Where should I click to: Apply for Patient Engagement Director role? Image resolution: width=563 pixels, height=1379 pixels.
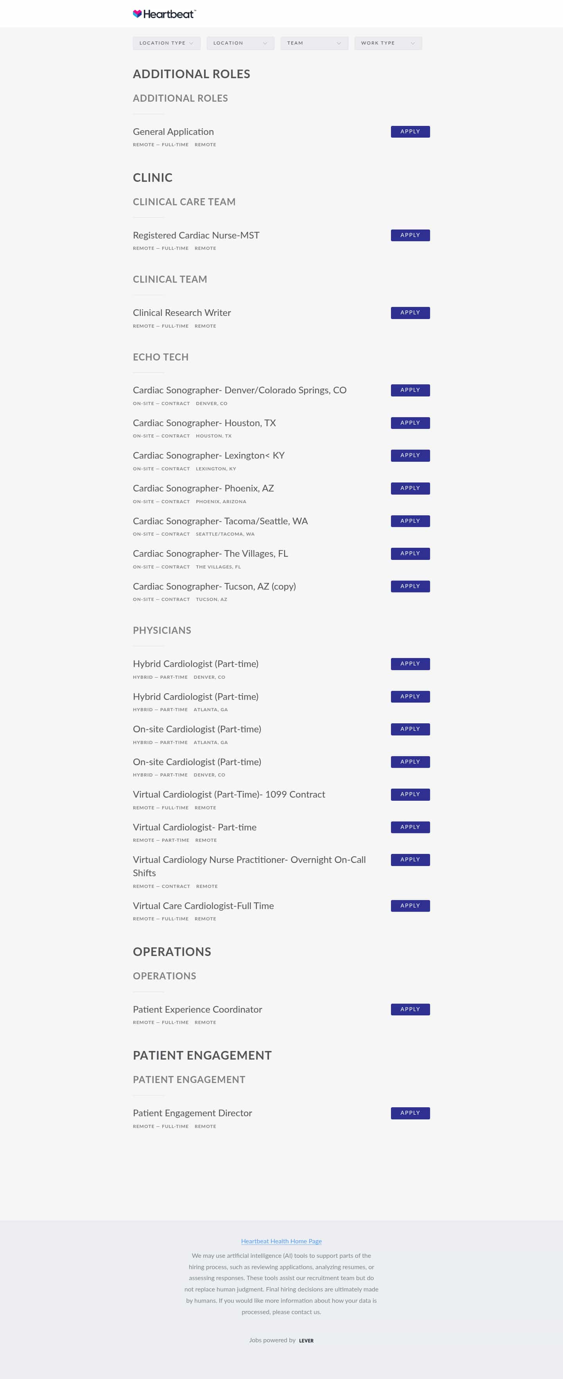point(410,1113)
